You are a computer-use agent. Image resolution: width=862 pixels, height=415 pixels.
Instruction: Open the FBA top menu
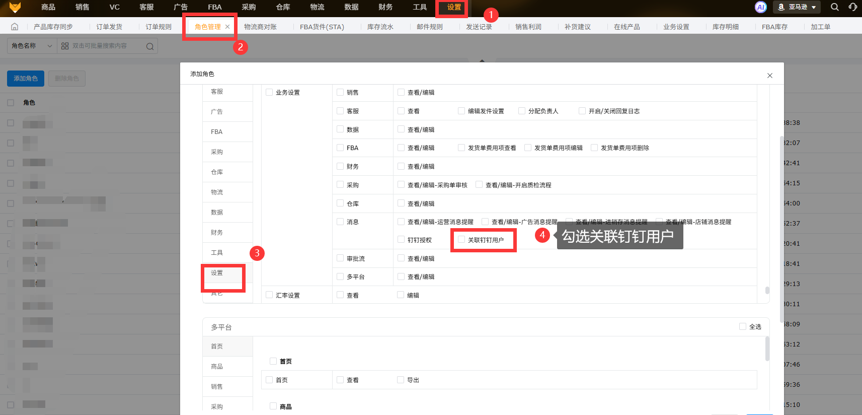coord(215,7)
